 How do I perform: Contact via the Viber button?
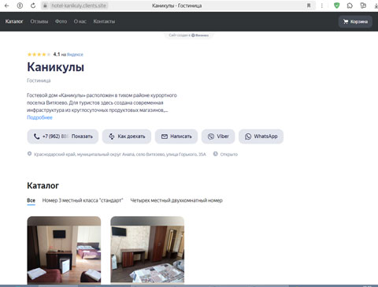tap(218, 136)
